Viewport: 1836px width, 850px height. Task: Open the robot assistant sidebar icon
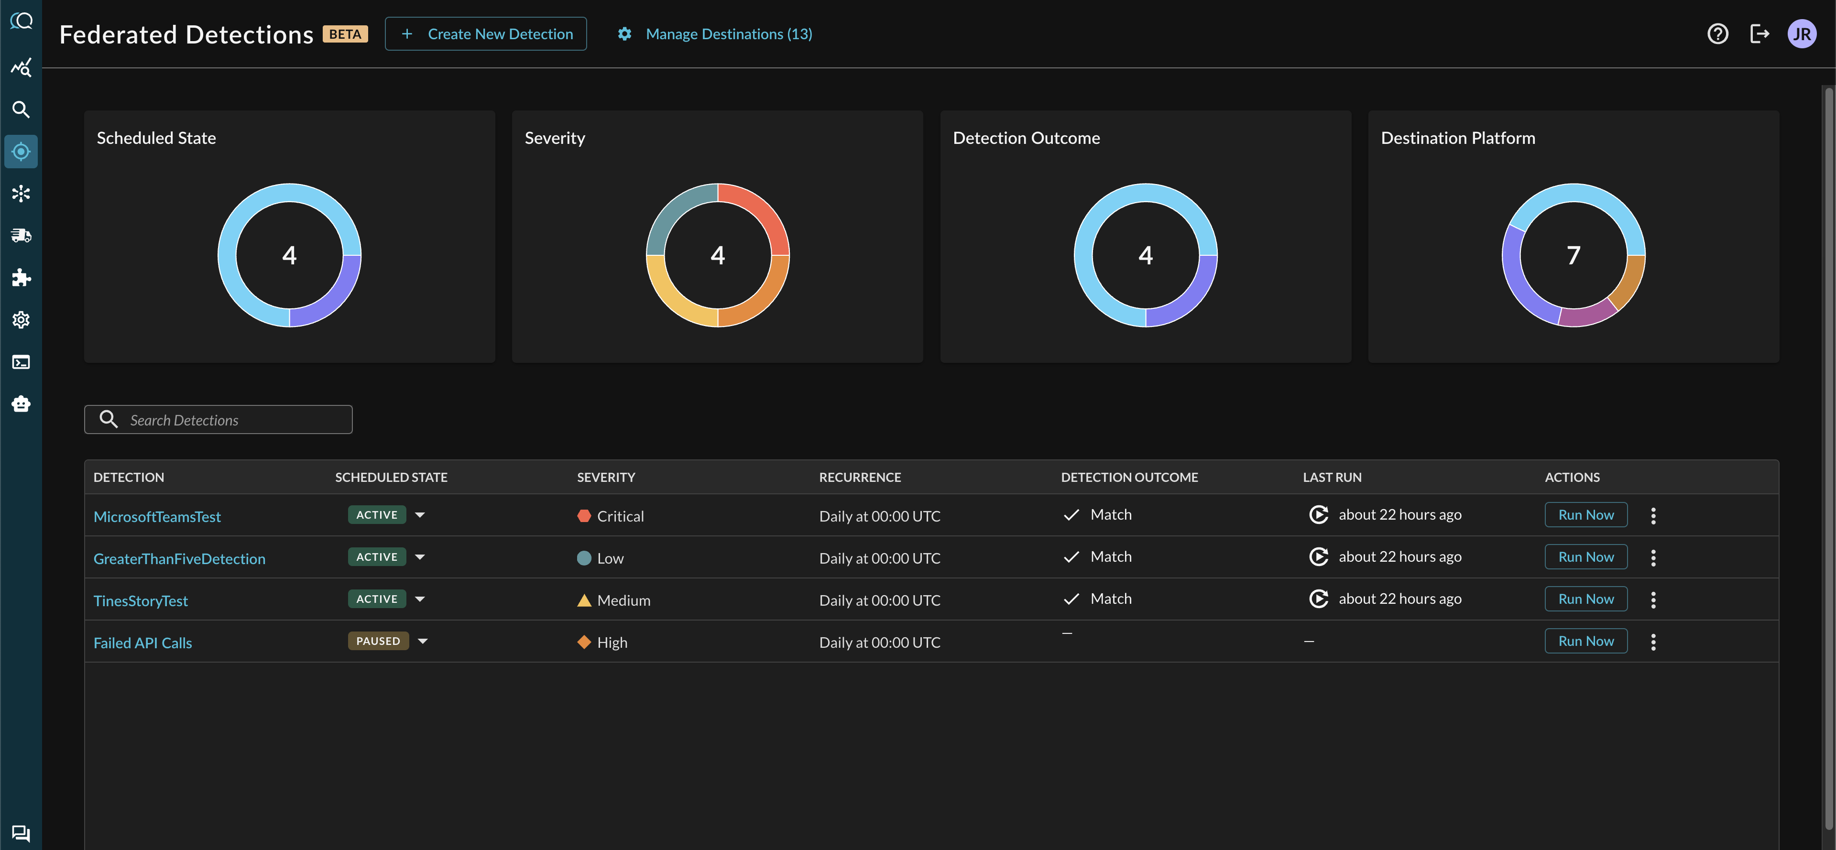(21, 404)
